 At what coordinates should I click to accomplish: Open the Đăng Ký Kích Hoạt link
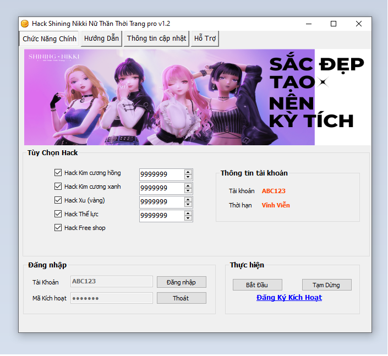pyautogui.click(x=289, y=298)
